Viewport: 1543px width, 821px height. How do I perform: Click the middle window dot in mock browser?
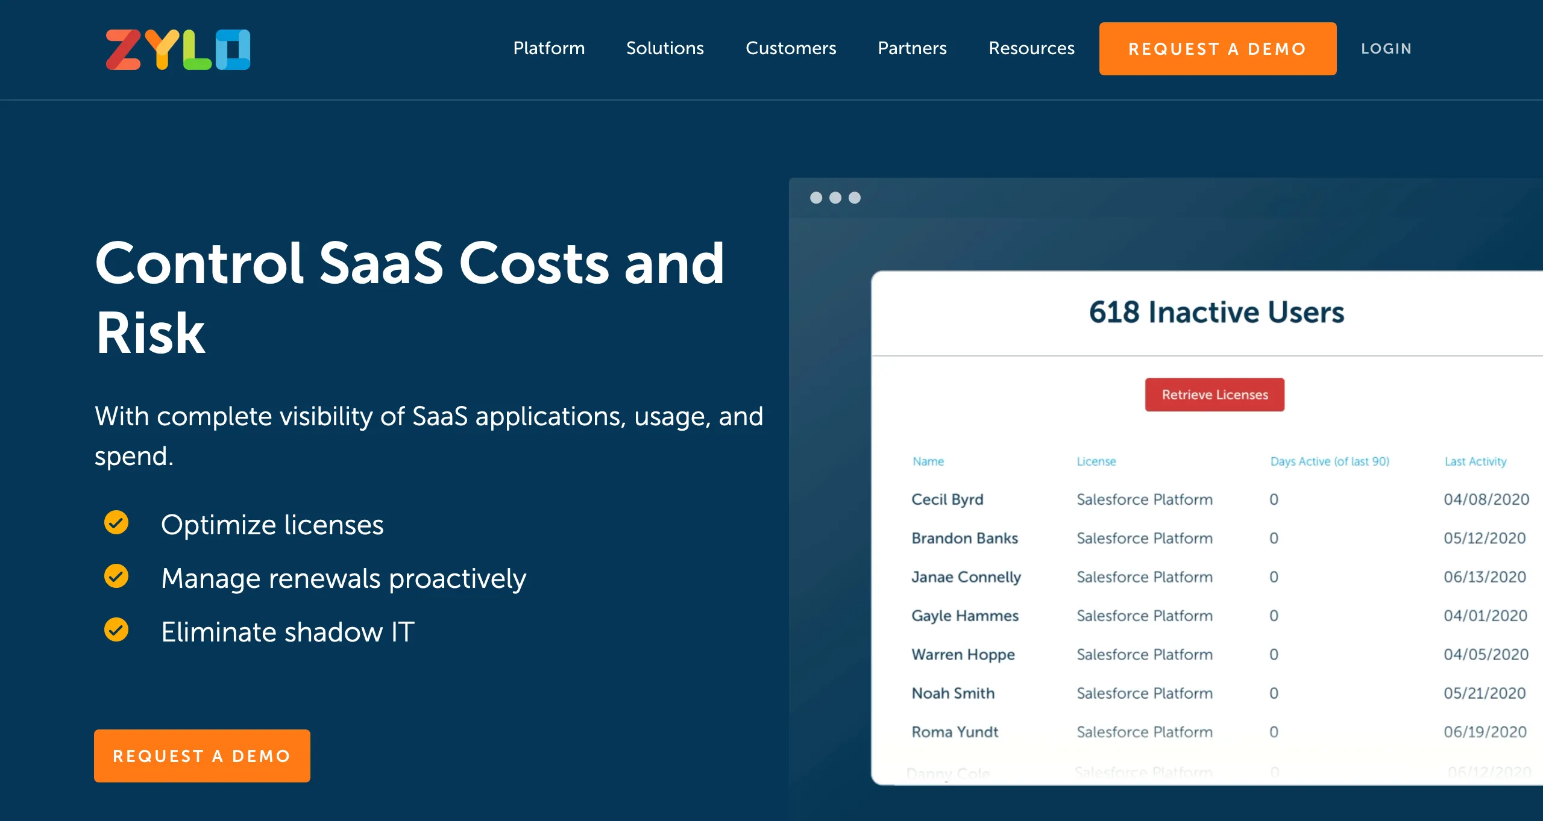click(835, 198)
